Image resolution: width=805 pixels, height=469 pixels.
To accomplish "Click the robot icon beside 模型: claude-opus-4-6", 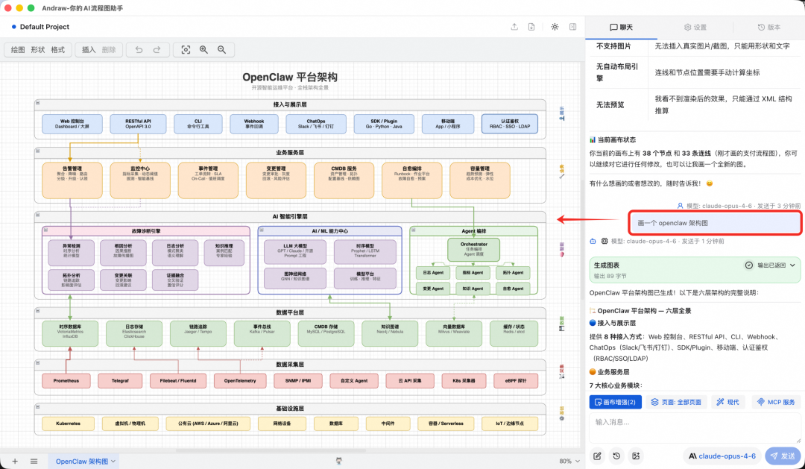I will tap(593, 241).
